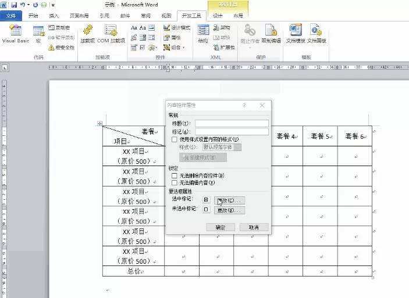Screen dimensions: 409x298
Task: Click 更改 for 选中标记 symbol
Action: pos(229,200)
